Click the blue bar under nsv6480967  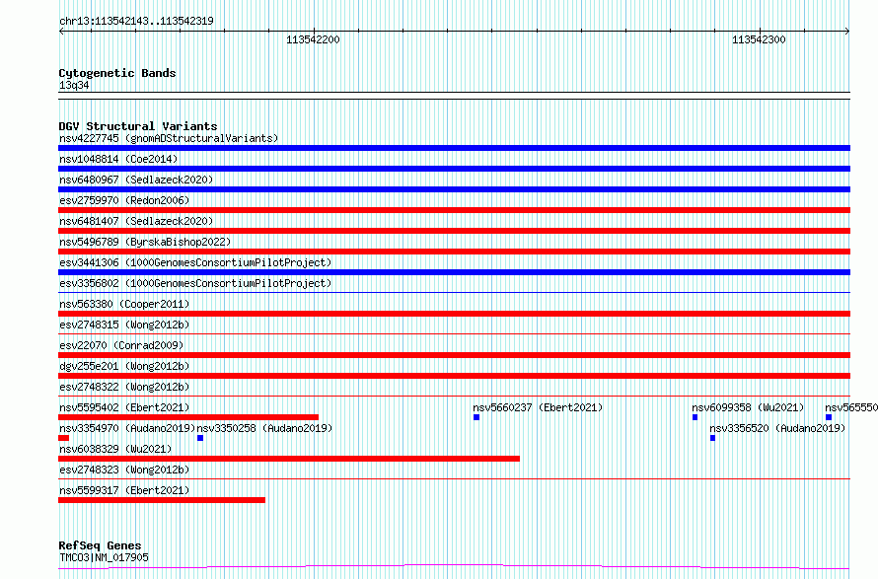point(454,189)
